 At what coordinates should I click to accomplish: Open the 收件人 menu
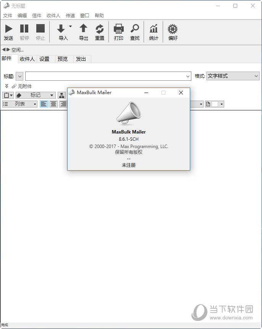(53, 16)
